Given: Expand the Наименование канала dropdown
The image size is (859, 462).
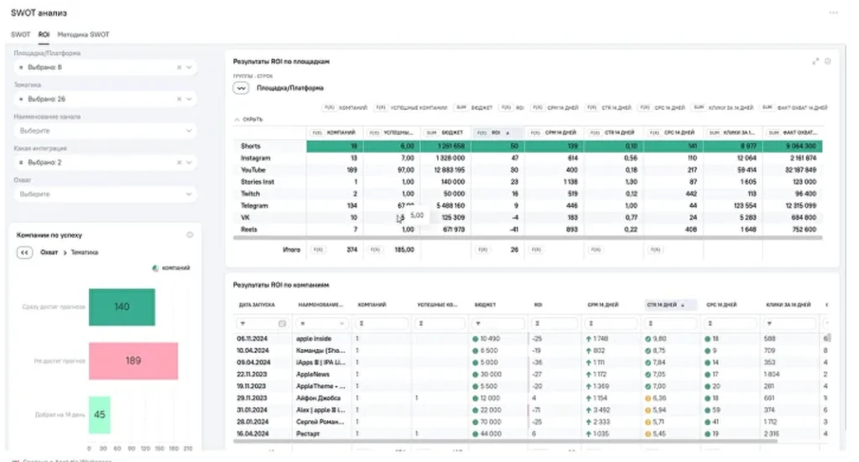Looking at the screenshot, I should tap(188, 131).
